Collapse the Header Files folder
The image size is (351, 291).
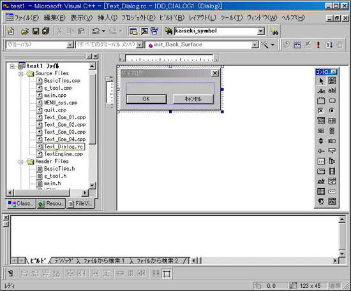point(21,162)
